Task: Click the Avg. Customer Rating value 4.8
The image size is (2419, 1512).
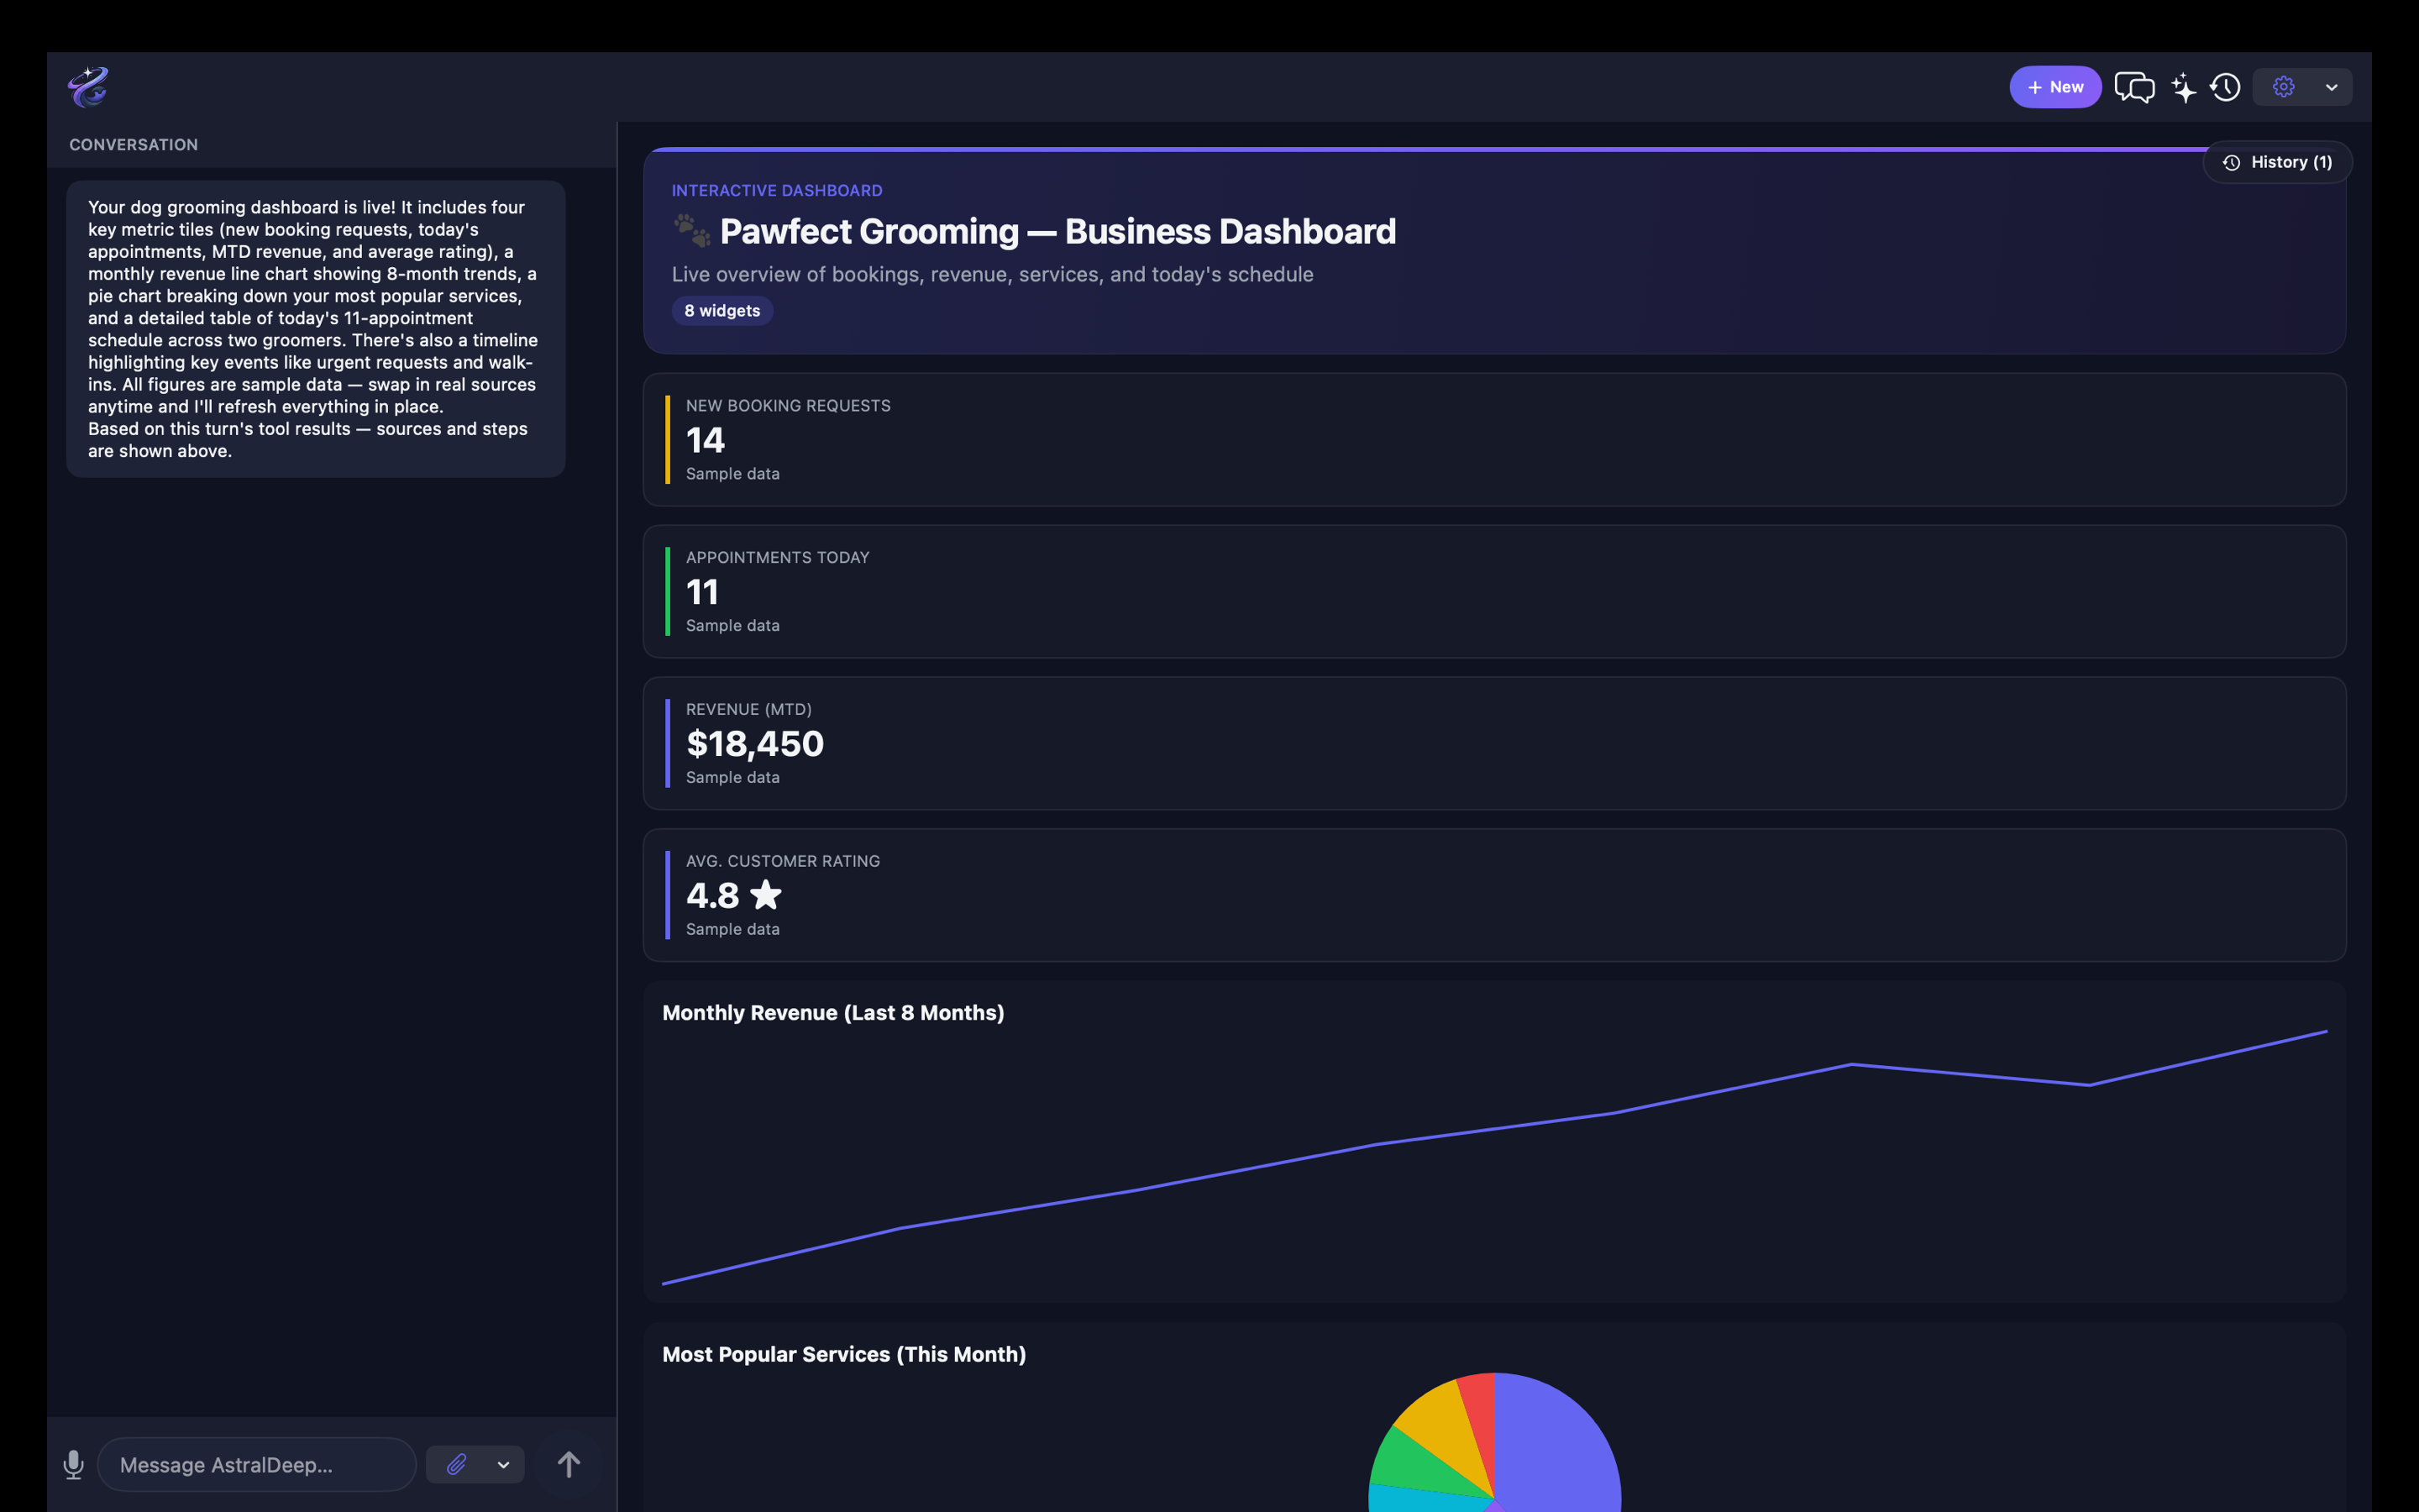Action: pos(713,895)
